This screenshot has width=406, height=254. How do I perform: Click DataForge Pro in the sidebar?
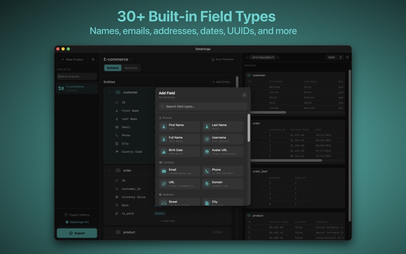point(77,222)
